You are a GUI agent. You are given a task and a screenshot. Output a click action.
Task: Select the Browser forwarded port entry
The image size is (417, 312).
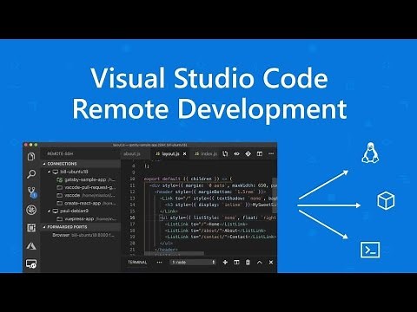(x=83, y=235)
